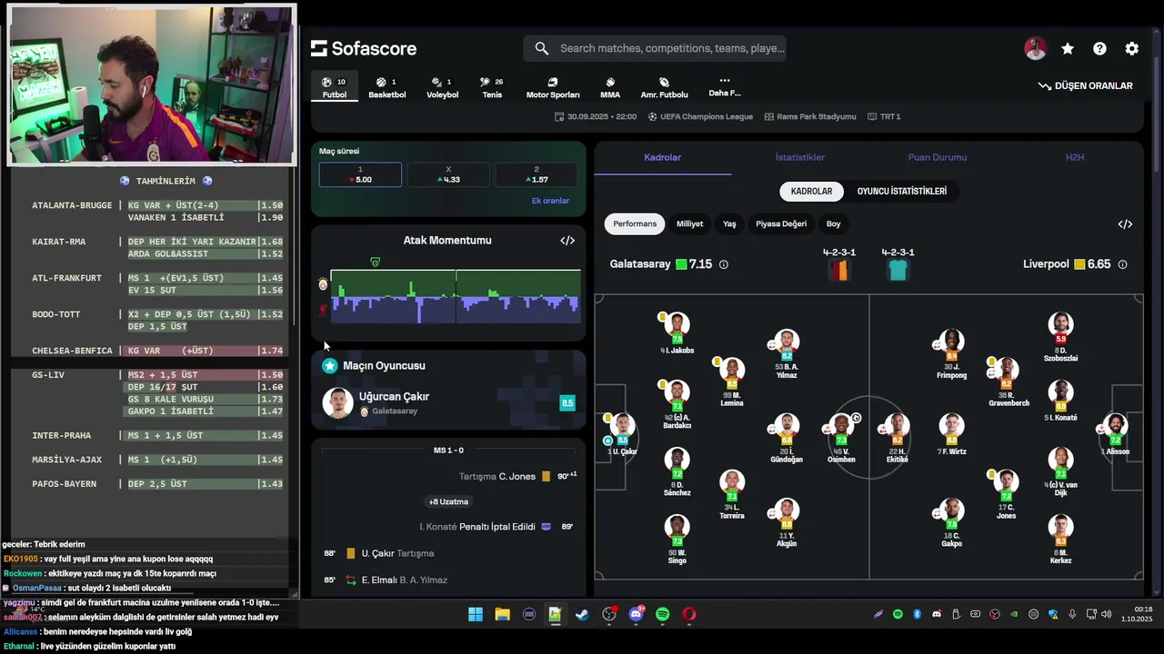This screenshot has height=654, width=1164.
Task: Click F. Wirtz on pitch lineup
Action: (951, 434)
